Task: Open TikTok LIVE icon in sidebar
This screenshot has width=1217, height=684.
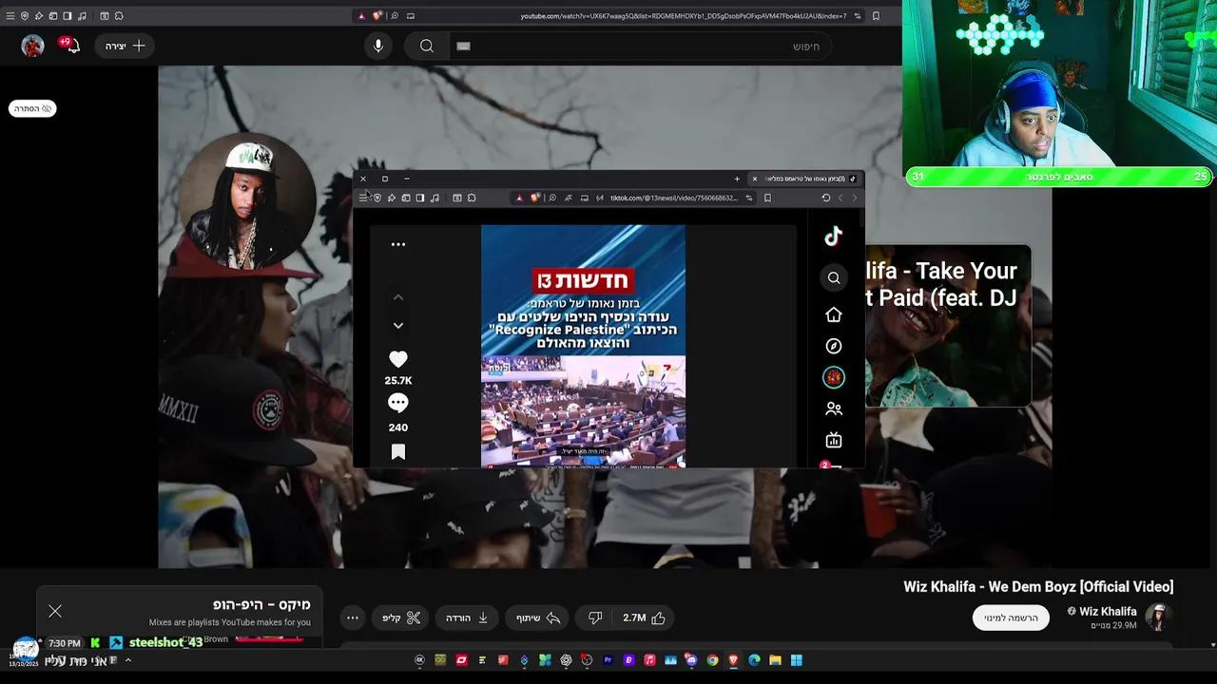Action: 834,440
